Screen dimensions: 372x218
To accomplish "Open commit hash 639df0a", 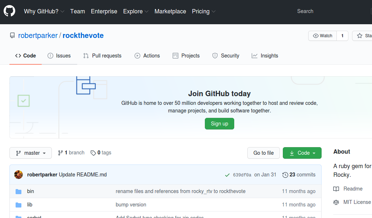I will (x=242, y=175).
